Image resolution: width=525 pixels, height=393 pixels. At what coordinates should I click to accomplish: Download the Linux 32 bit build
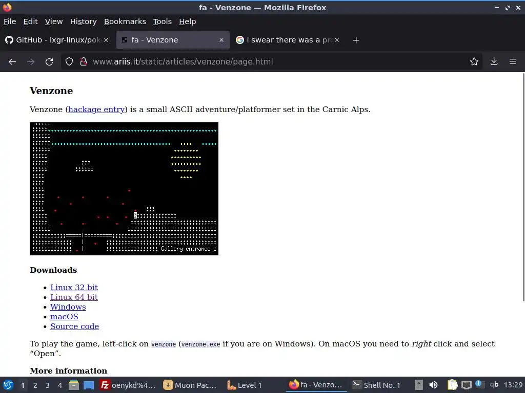coord(74,288)
